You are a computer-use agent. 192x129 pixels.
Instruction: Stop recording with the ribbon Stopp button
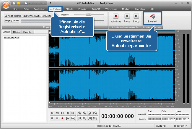(x=136, y=18)
